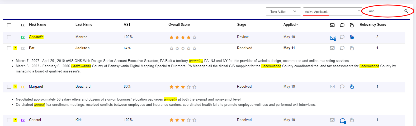Screen dimensions: 416x126
Task: Click Margaret Bouchard's comment bubble icon
Action: click(342, 86)
